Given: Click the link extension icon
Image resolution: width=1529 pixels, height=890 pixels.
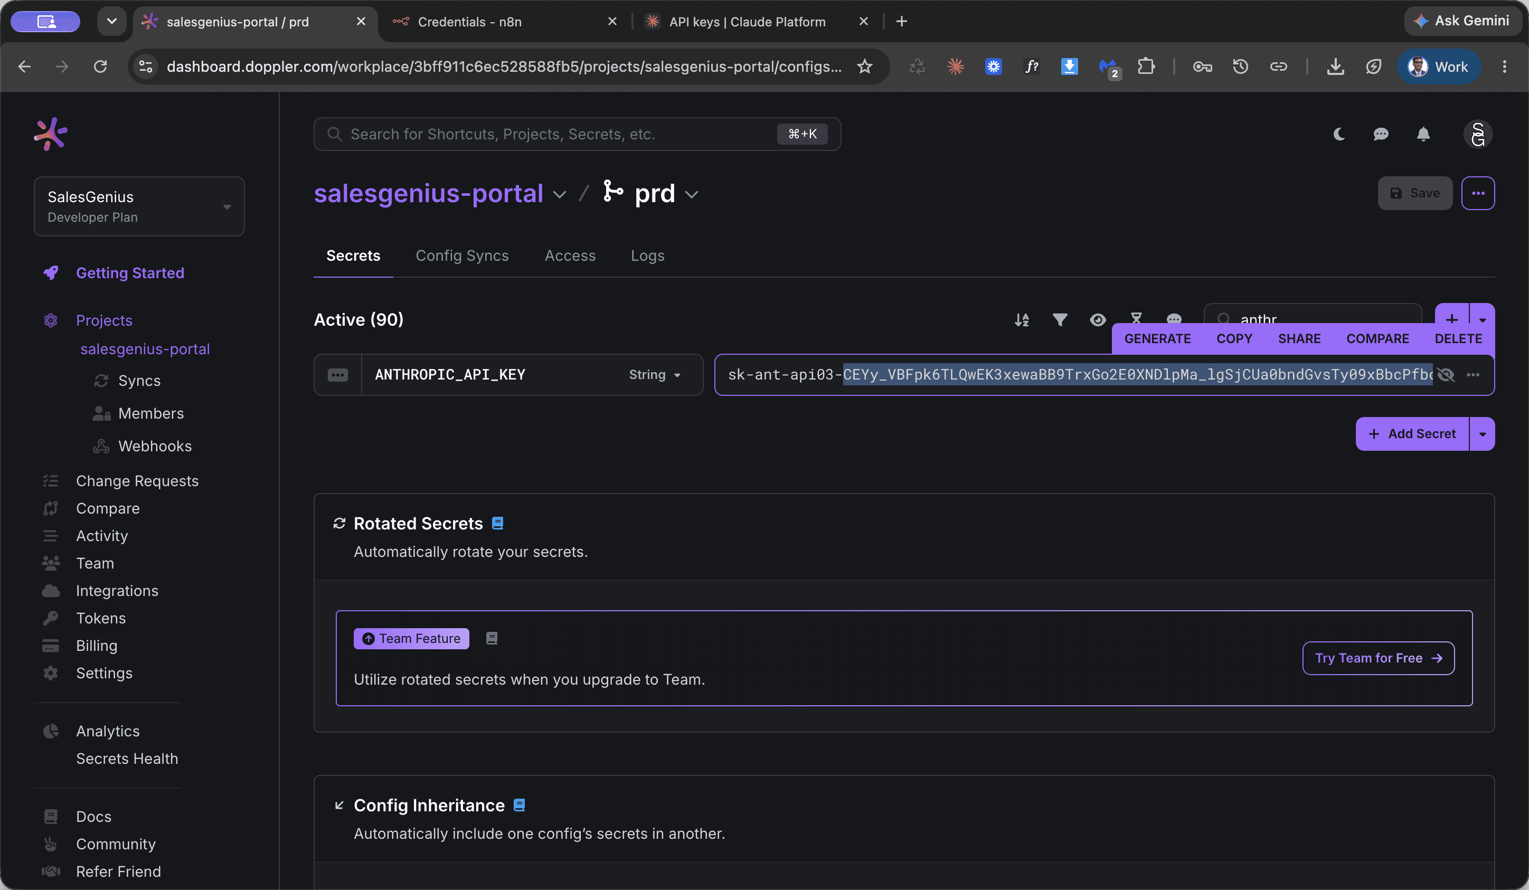Looking at the screenshot, I should (x=1278, y=67).
